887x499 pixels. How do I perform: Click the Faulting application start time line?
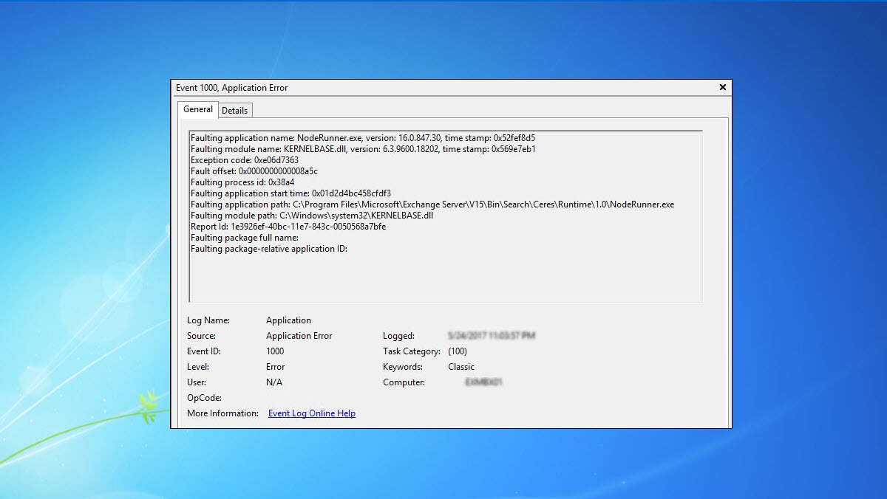[x=290, y=193]
